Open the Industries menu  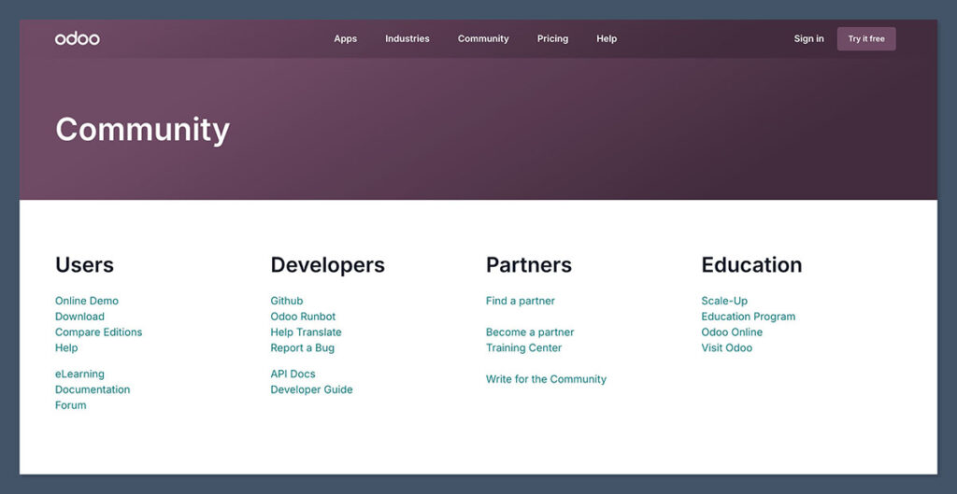(407, 38)
